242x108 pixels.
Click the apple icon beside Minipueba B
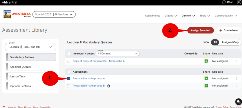(109, 86)
